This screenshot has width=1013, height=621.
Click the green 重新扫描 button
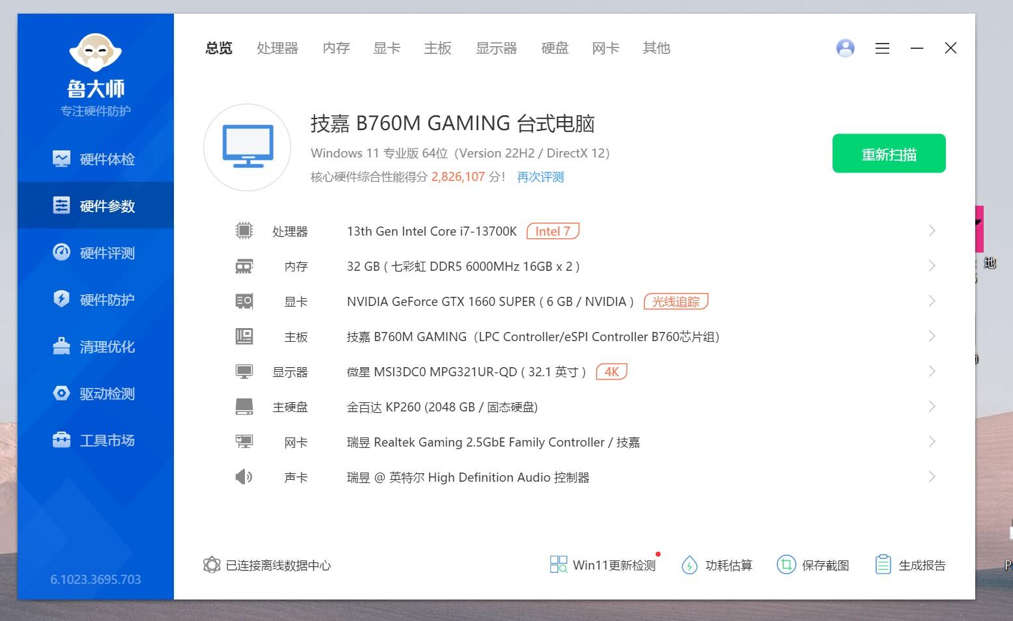tap(889, 154)
